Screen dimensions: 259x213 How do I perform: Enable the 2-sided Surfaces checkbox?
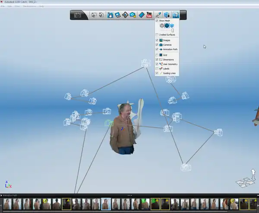(x=157, y=35)
